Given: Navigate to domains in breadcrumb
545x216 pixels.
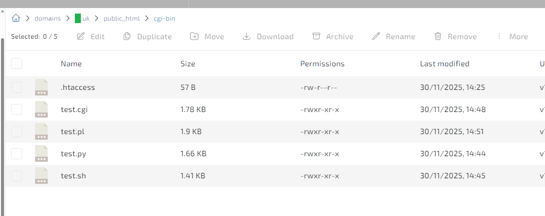Looking at the screenshot, I should [x=47, y=19].
